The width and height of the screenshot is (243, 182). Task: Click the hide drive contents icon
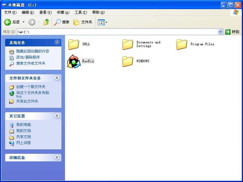pos(12,52)
